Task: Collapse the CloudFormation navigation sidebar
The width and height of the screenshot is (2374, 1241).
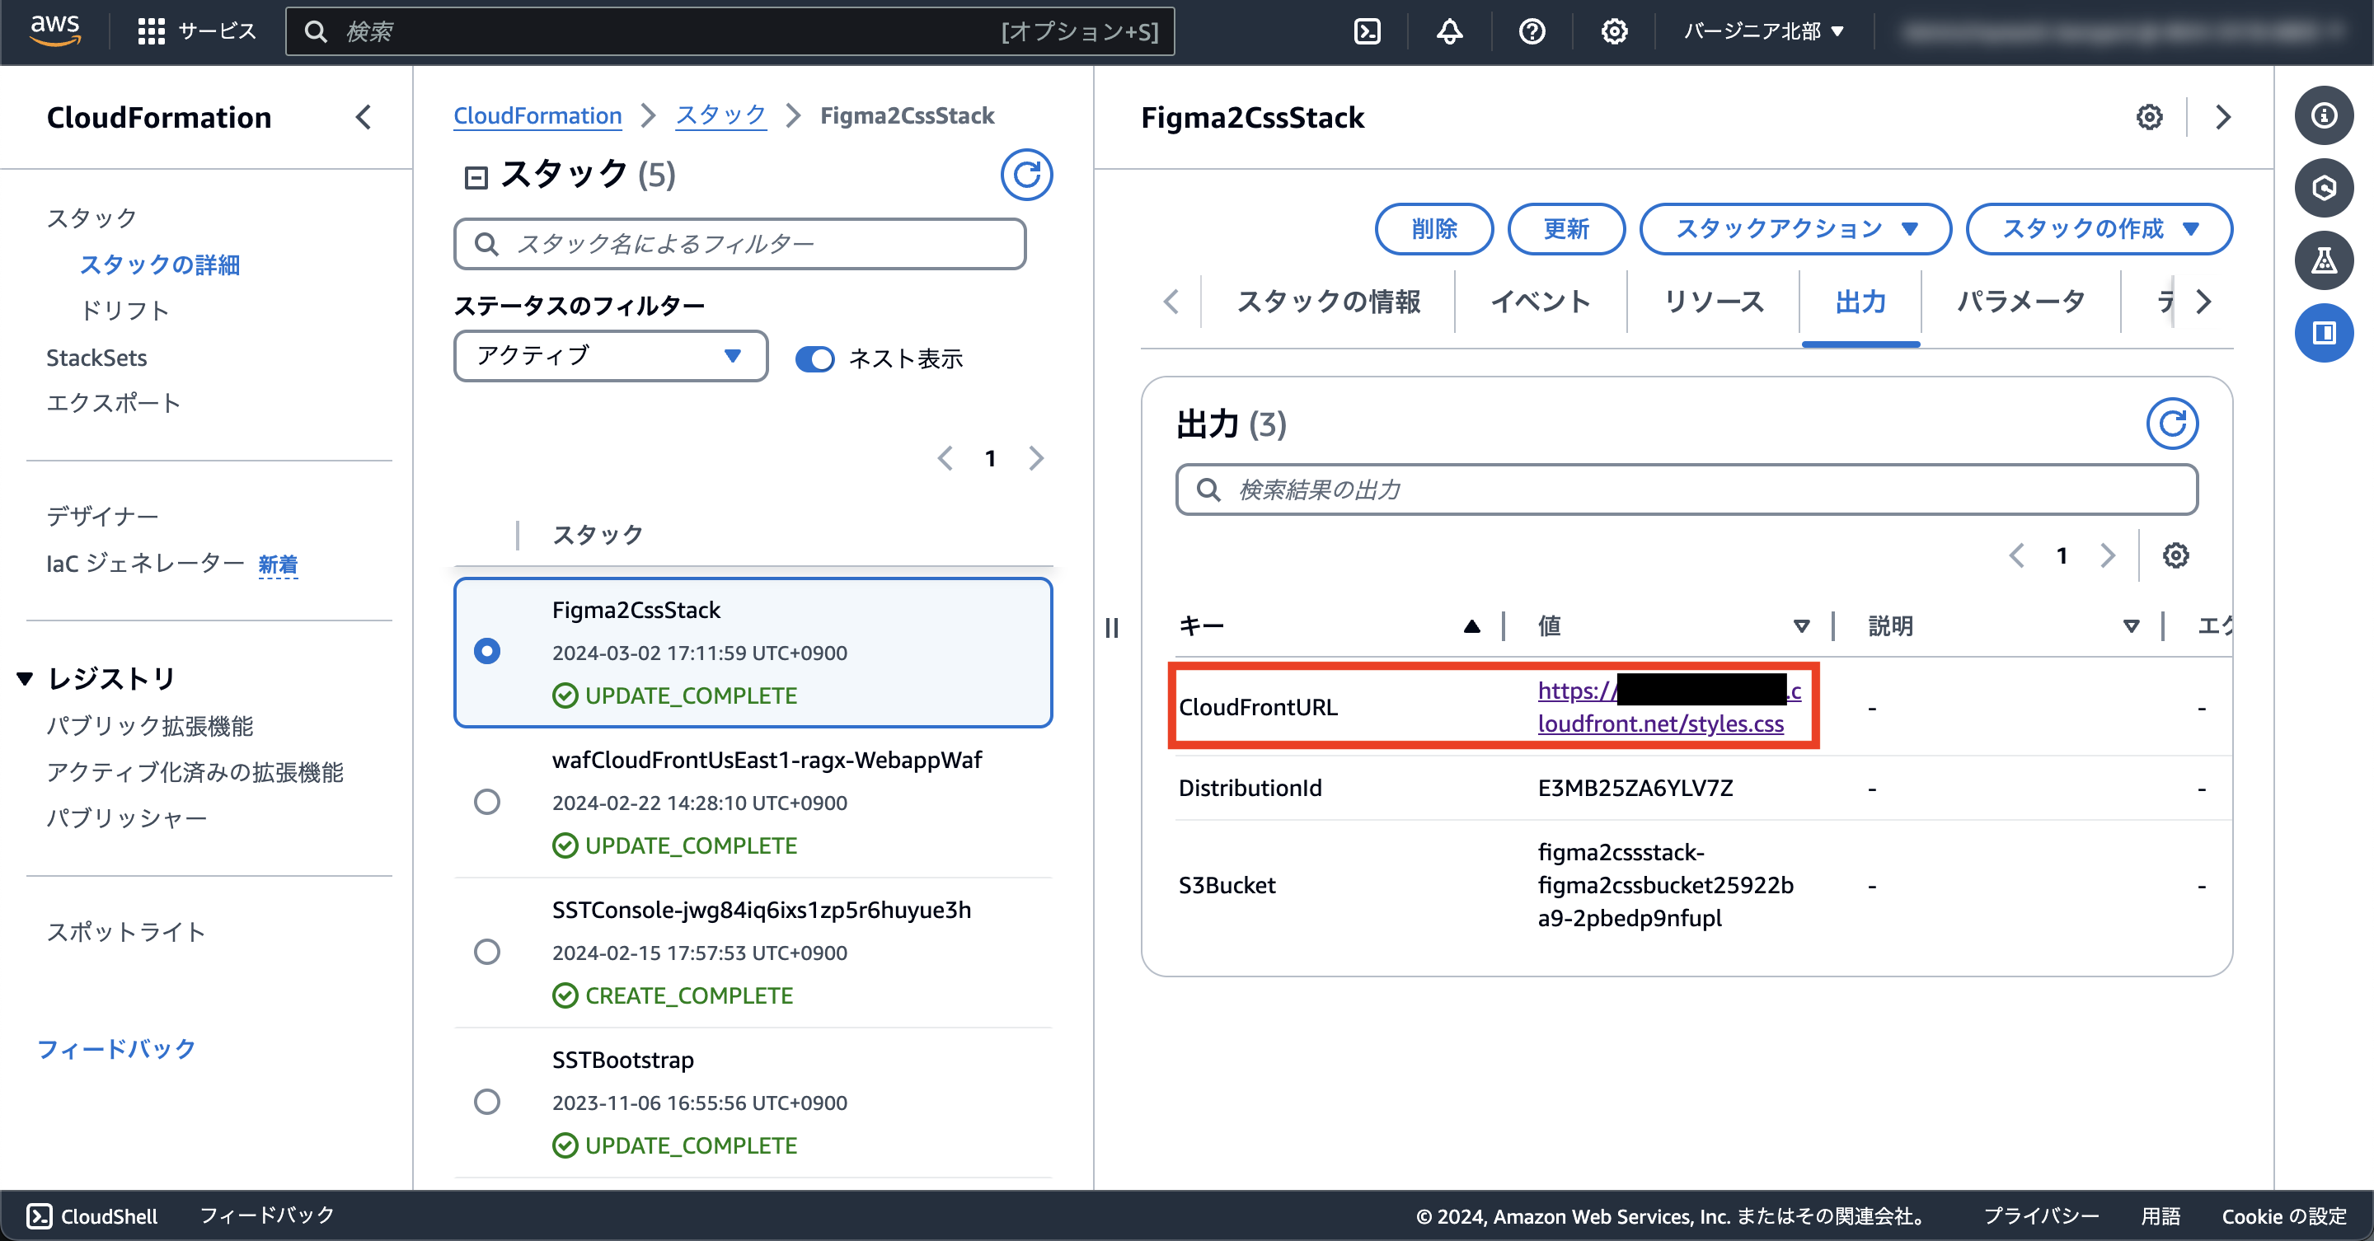Action: (x=364, y=117)
